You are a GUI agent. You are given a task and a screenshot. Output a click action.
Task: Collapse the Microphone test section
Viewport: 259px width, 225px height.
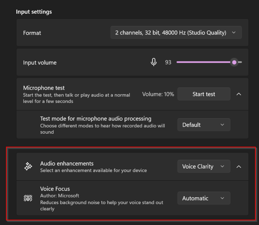pyautogui.click(x=239, y=94)
